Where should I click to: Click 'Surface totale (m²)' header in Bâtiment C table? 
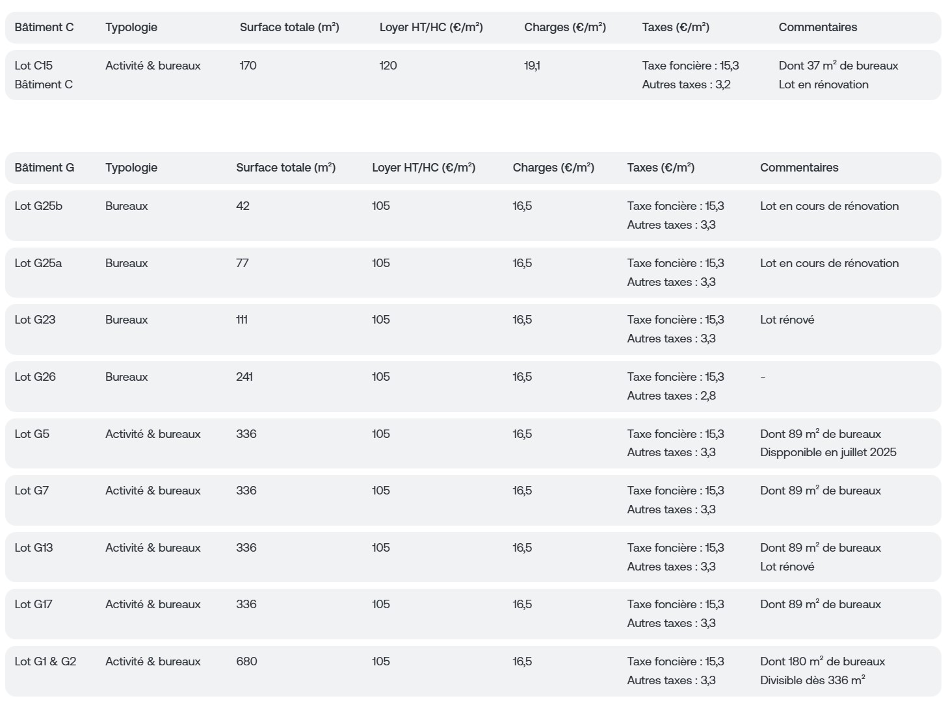point(289,27)
